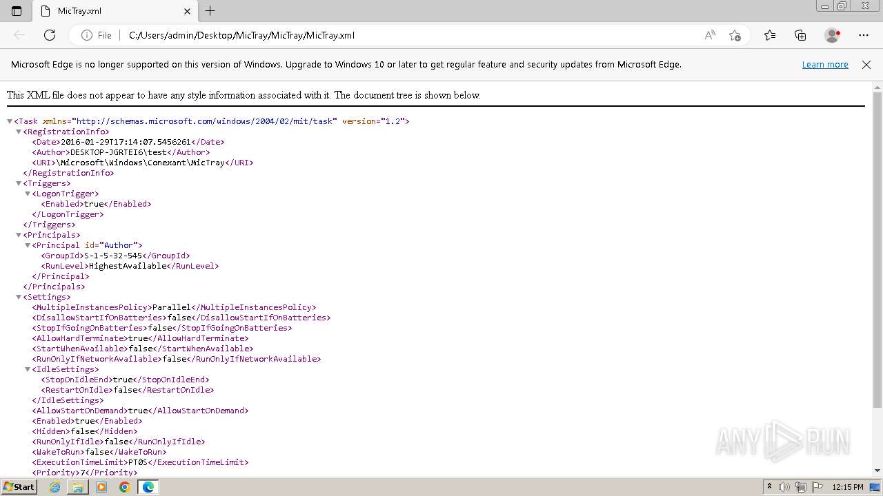Collapse the Settings node

[x=19, y=297]
